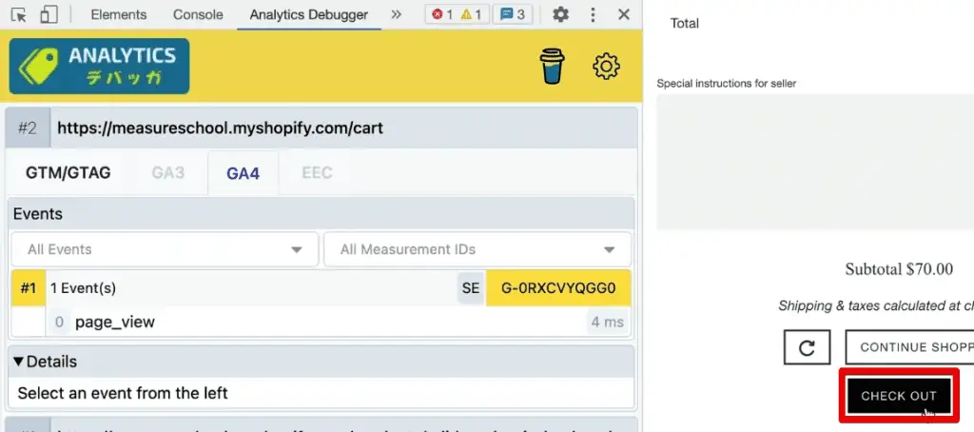Image resolution: width=974 pixels, height=432 pixels.
Task: Open Analytics Debugger settings gear icon
Action: point(606,68)
